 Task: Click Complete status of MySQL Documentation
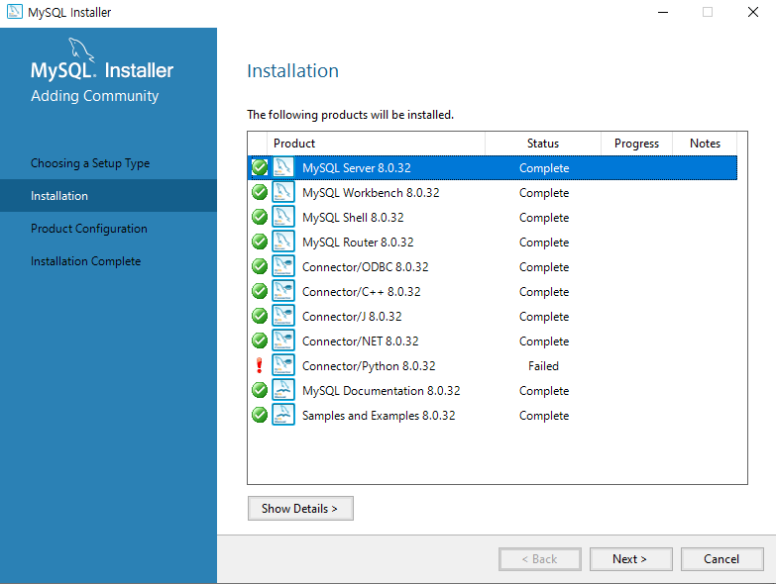coord(544,391)
